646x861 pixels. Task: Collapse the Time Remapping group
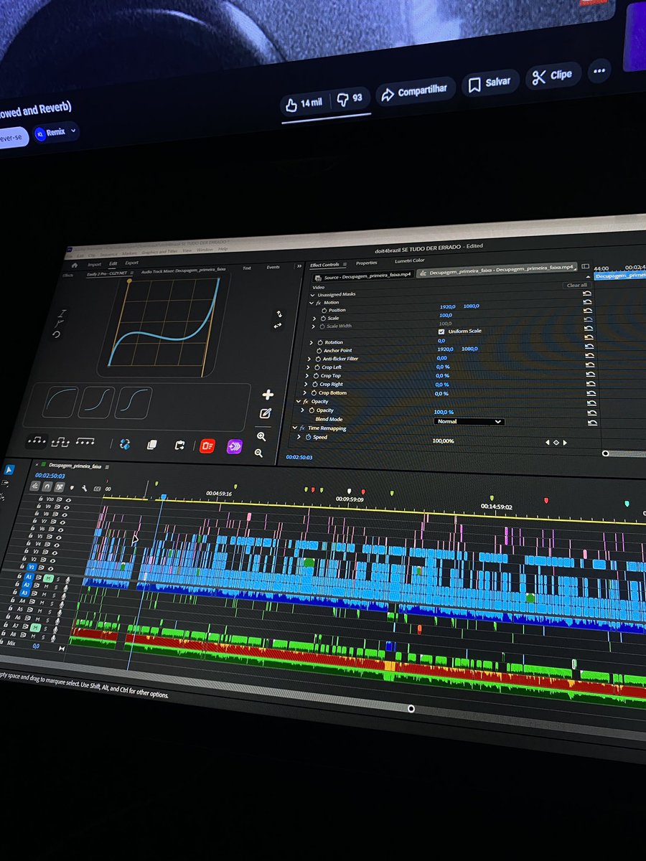[x=294, y=428]
